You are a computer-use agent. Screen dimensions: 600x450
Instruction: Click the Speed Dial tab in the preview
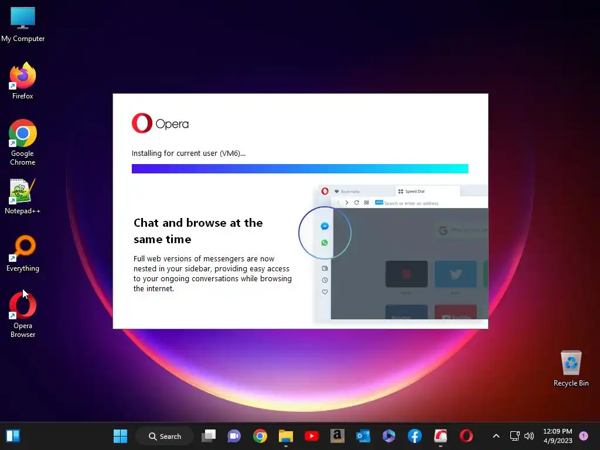pos(427,192)
